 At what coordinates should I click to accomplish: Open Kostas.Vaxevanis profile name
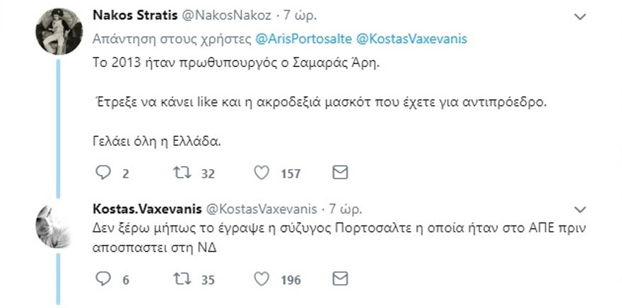146,209
